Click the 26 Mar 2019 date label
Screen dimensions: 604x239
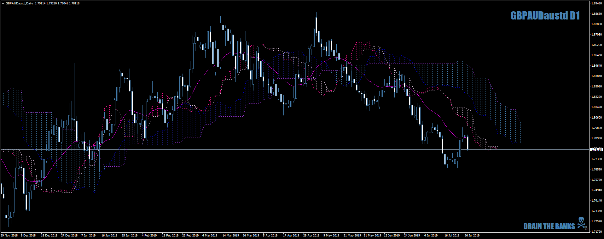(x=251, y=236)
